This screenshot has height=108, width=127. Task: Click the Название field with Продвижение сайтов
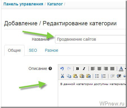point(90,39)
